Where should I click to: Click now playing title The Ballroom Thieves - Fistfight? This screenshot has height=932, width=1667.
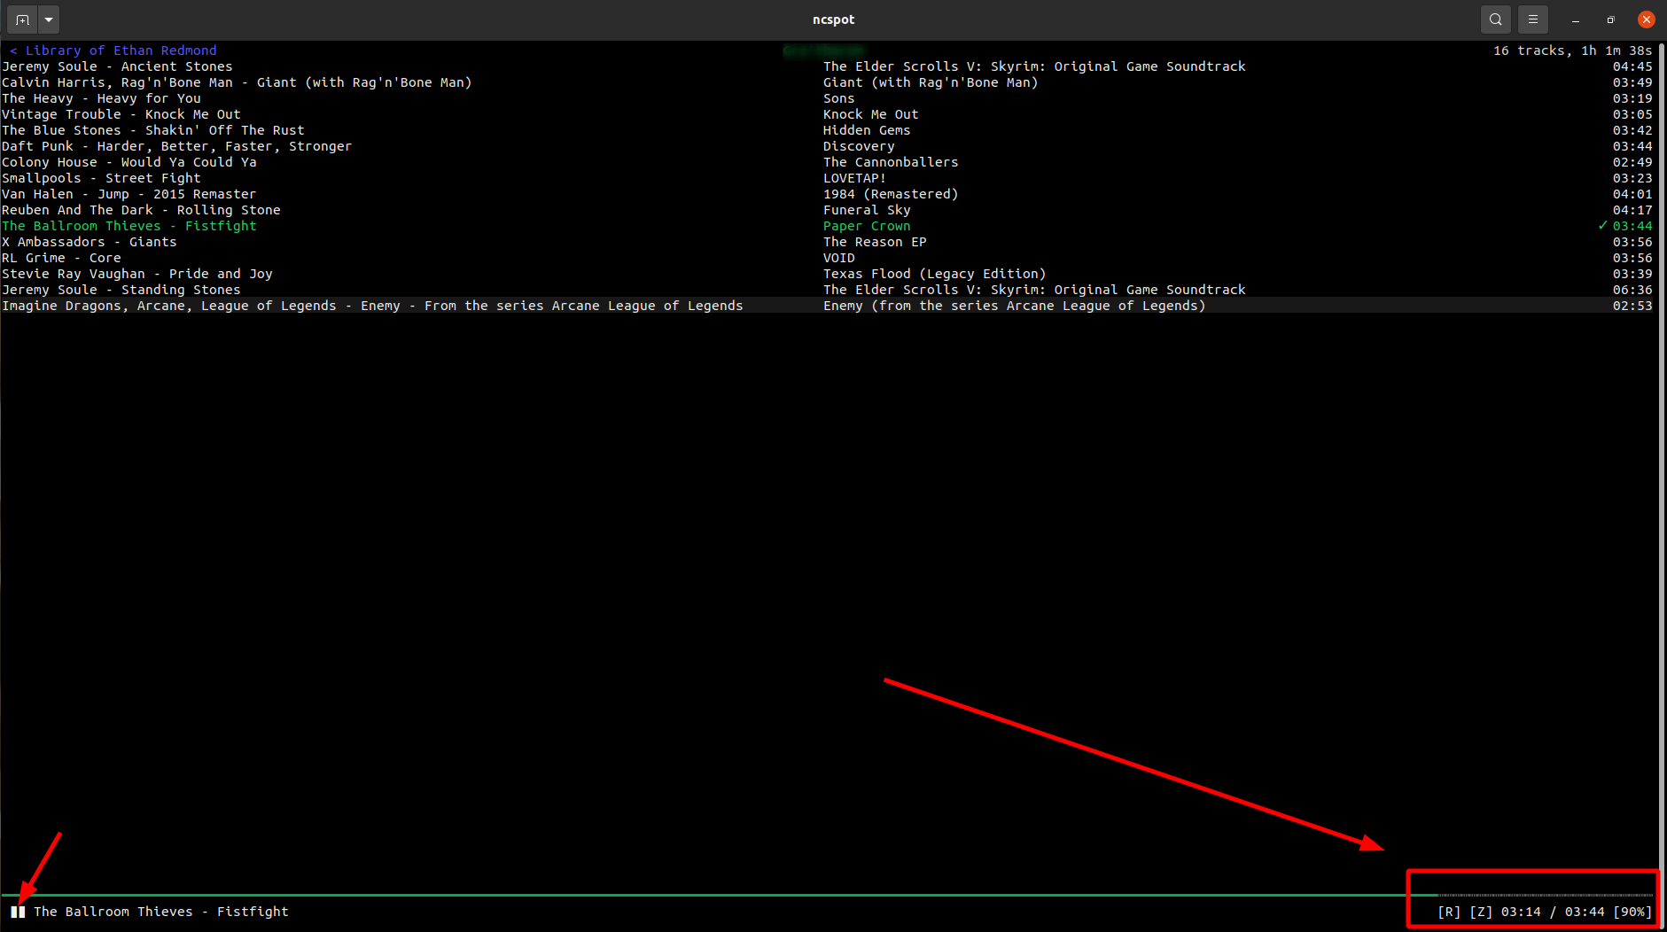click(x=161, y=912)
